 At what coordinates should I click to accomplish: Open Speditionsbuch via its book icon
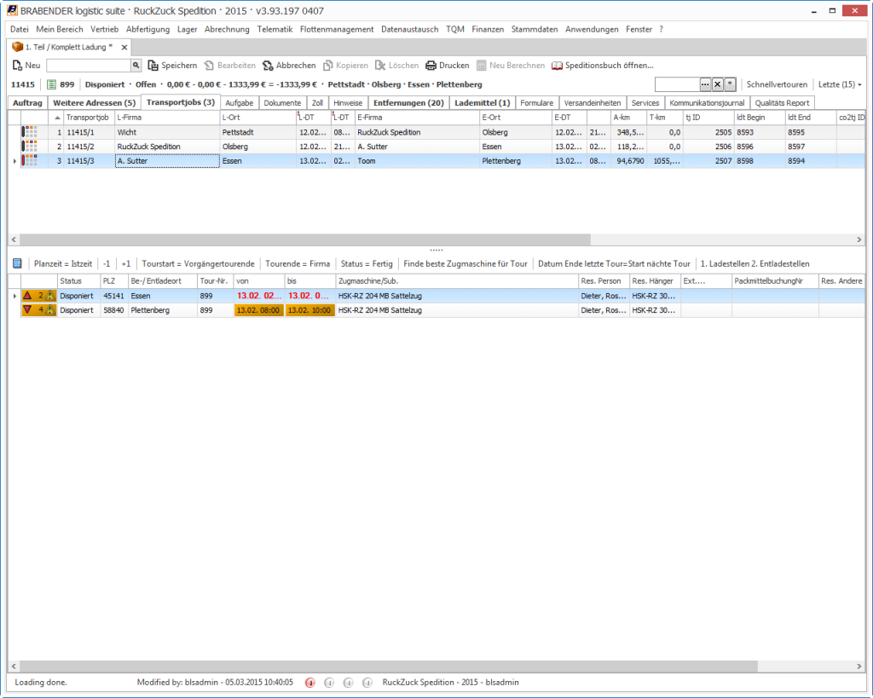[x=558, y=66]
